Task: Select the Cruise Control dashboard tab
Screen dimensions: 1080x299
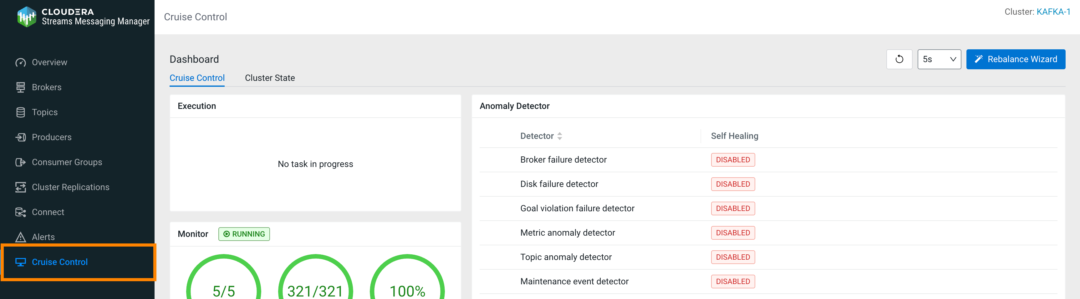Action: (197, 78)
